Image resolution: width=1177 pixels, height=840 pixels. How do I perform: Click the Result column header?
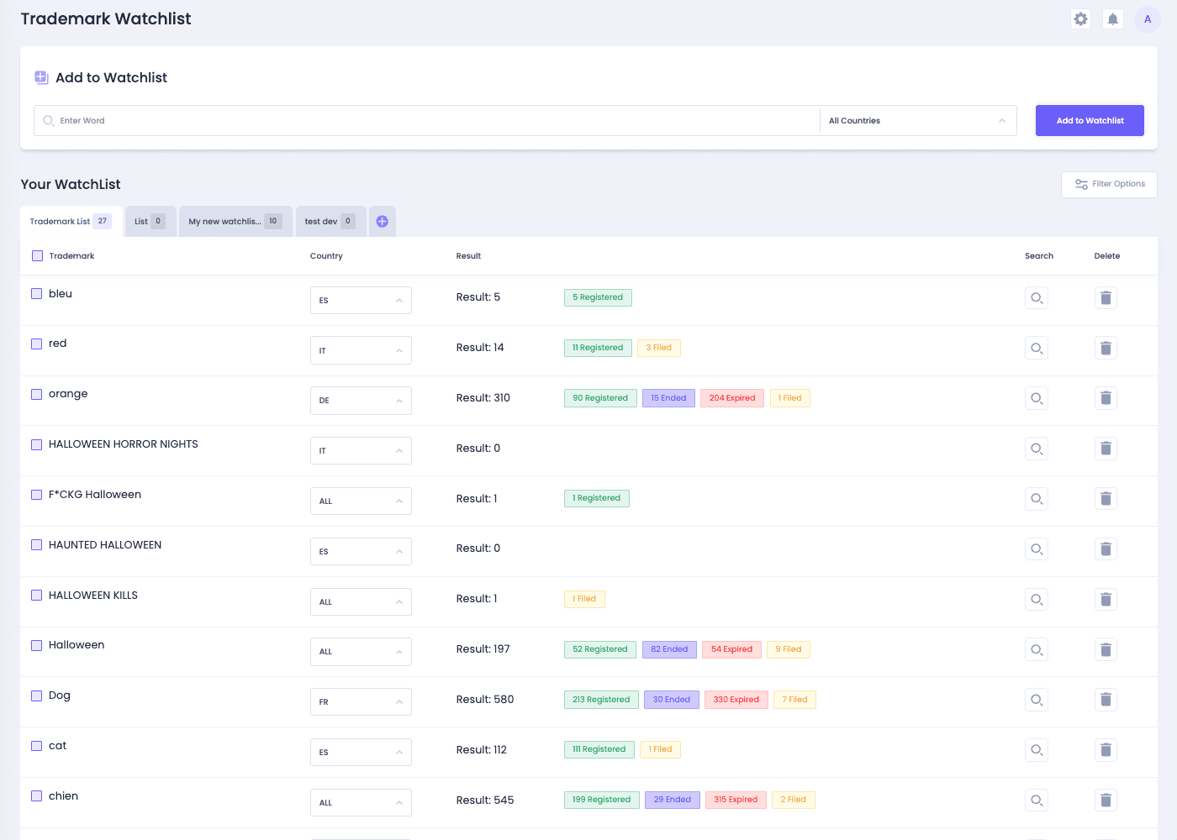click(x=468, y=256)
